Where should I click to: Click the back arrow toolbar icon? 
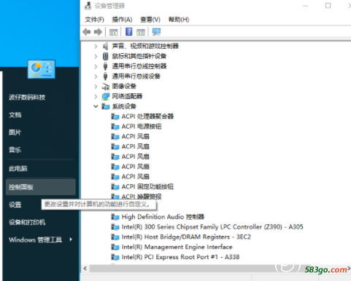coord(87,32)
